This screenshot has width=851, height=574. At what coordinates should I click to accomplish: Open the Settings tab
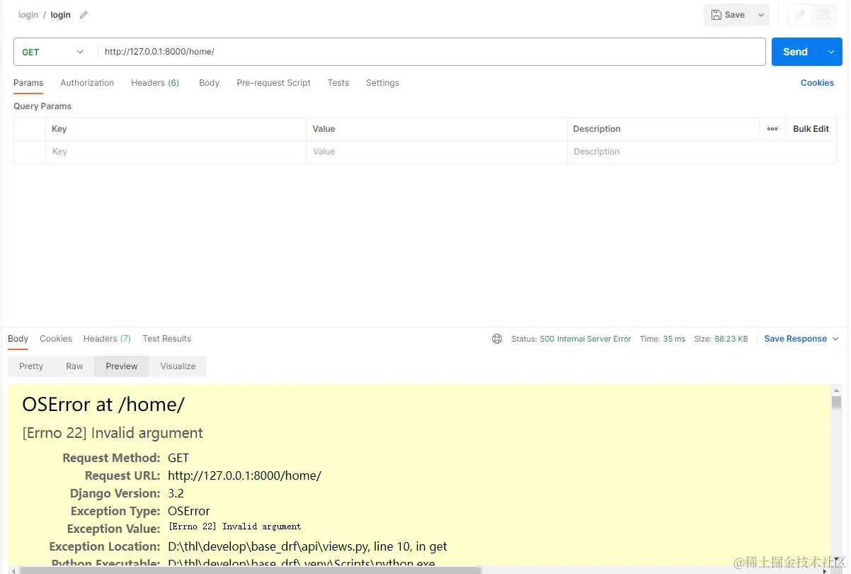point(382,83)
